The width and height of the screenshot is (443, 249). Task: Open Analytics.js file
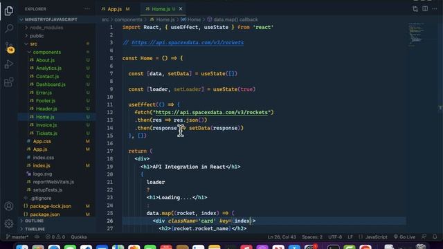pos(48,68)
